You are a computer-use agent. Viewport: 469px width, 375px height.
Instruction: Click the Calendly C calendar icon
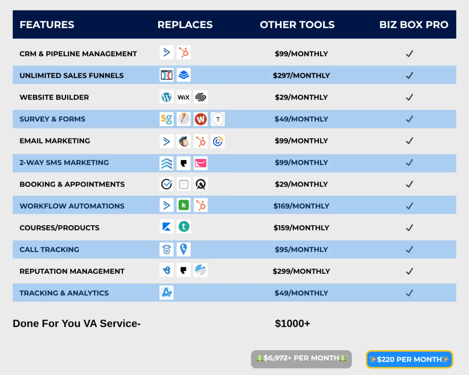(x=184, y=184)
